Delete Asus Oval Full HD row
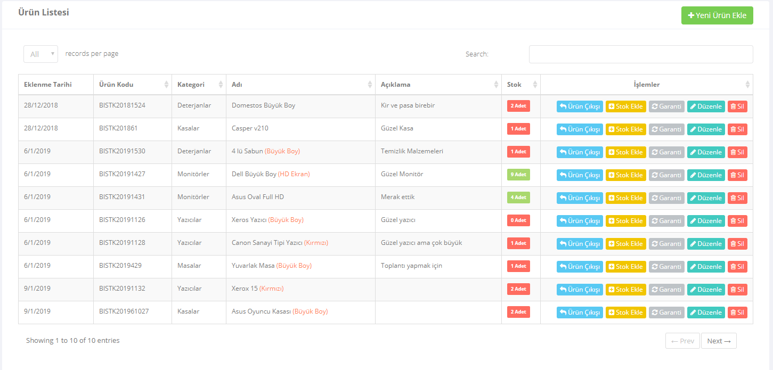Image resolution: width=773 pixels, height=370 pixels. click(x=737, y=198)
